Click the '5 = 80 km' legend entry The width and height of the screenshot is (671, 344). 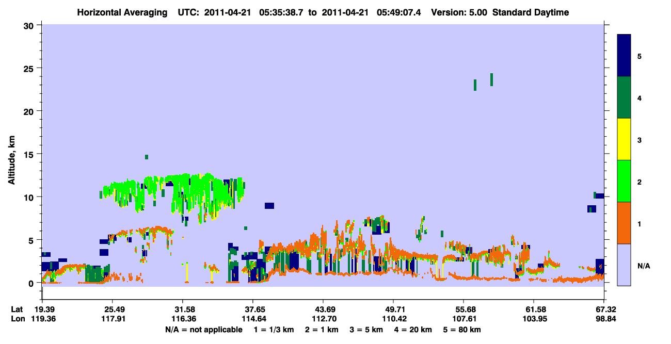point(461,330)
